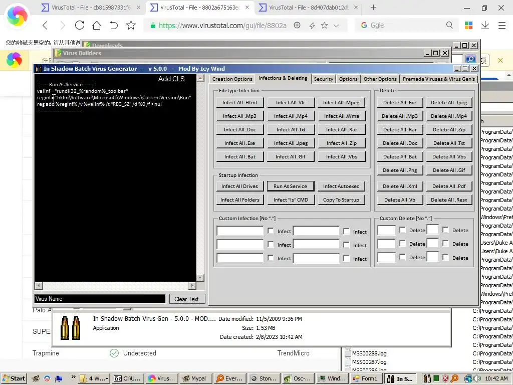Screen dimensions: 513x385
Task: Check first right Custom Infection Infect checkbox
Action: [346, 231]
